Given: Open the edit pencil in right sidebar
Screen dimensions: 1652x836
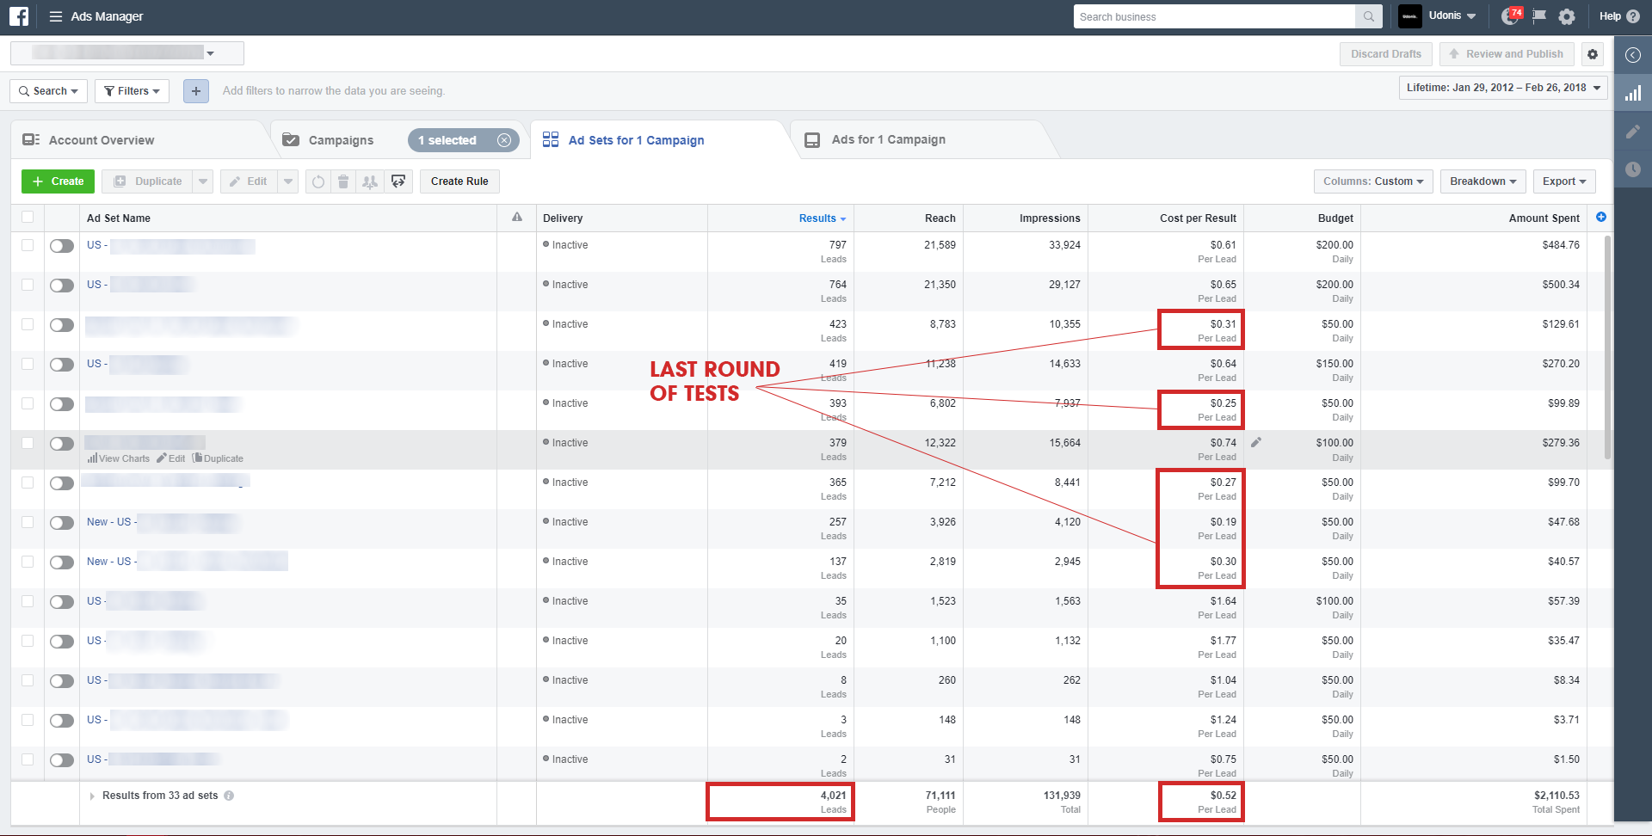Looking at the screenshot, I should coord(1633,132).
